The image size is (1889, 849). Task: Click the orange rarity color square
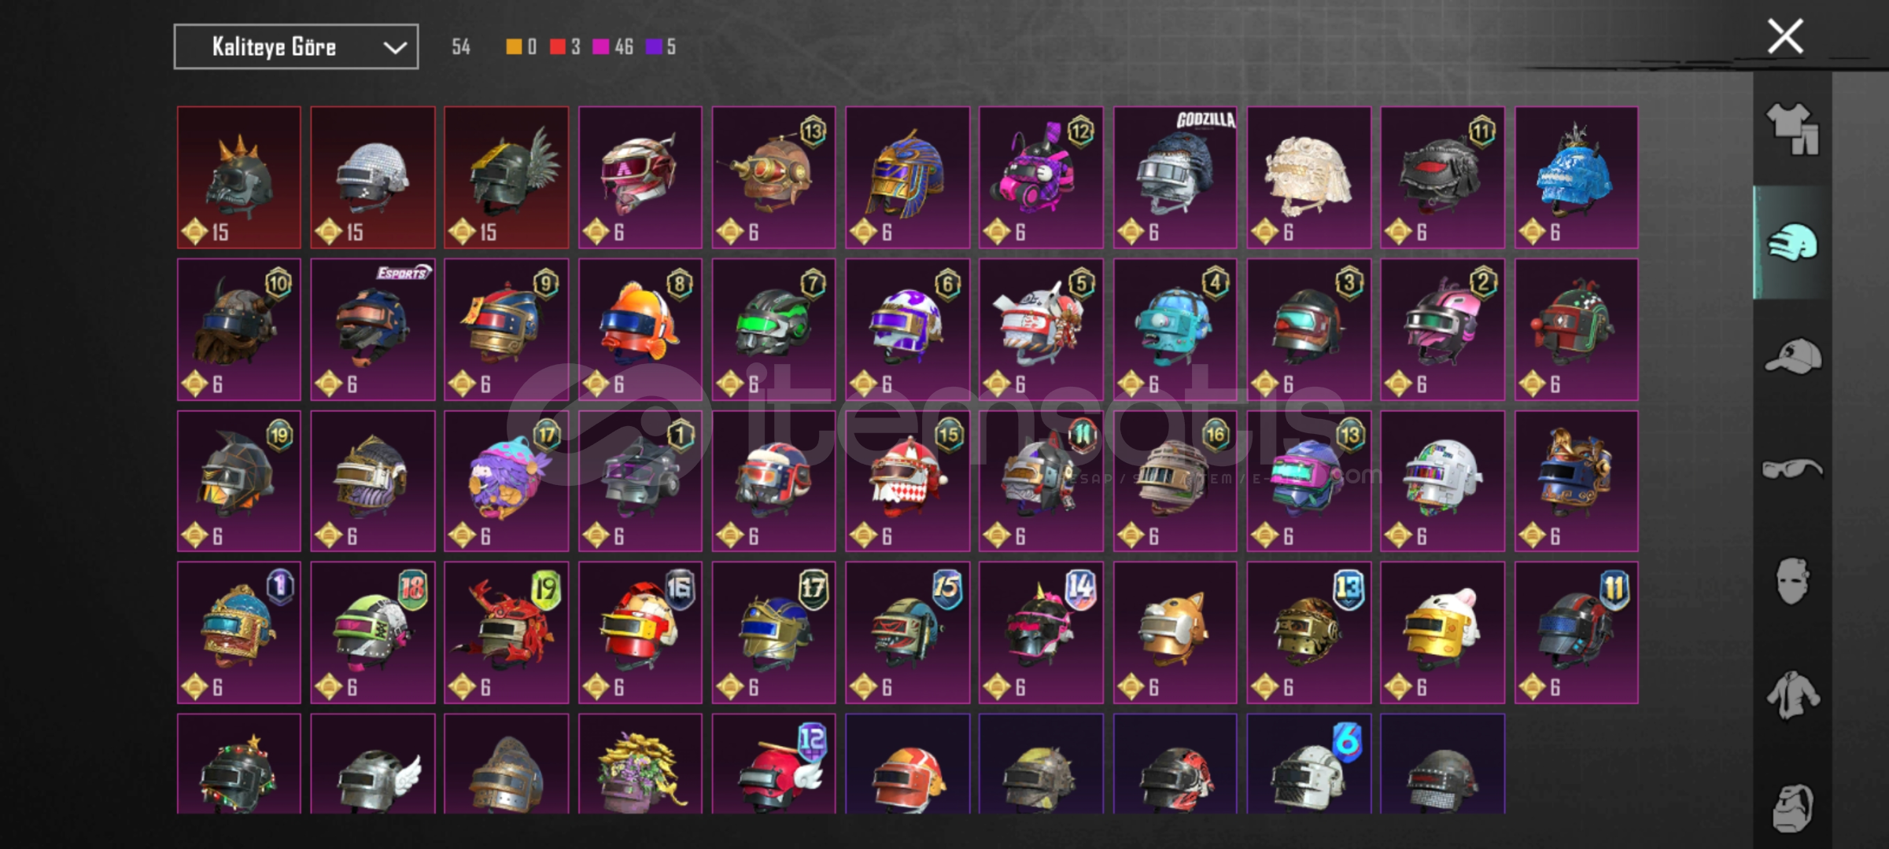pyautogui.click(x=513, y=47)
